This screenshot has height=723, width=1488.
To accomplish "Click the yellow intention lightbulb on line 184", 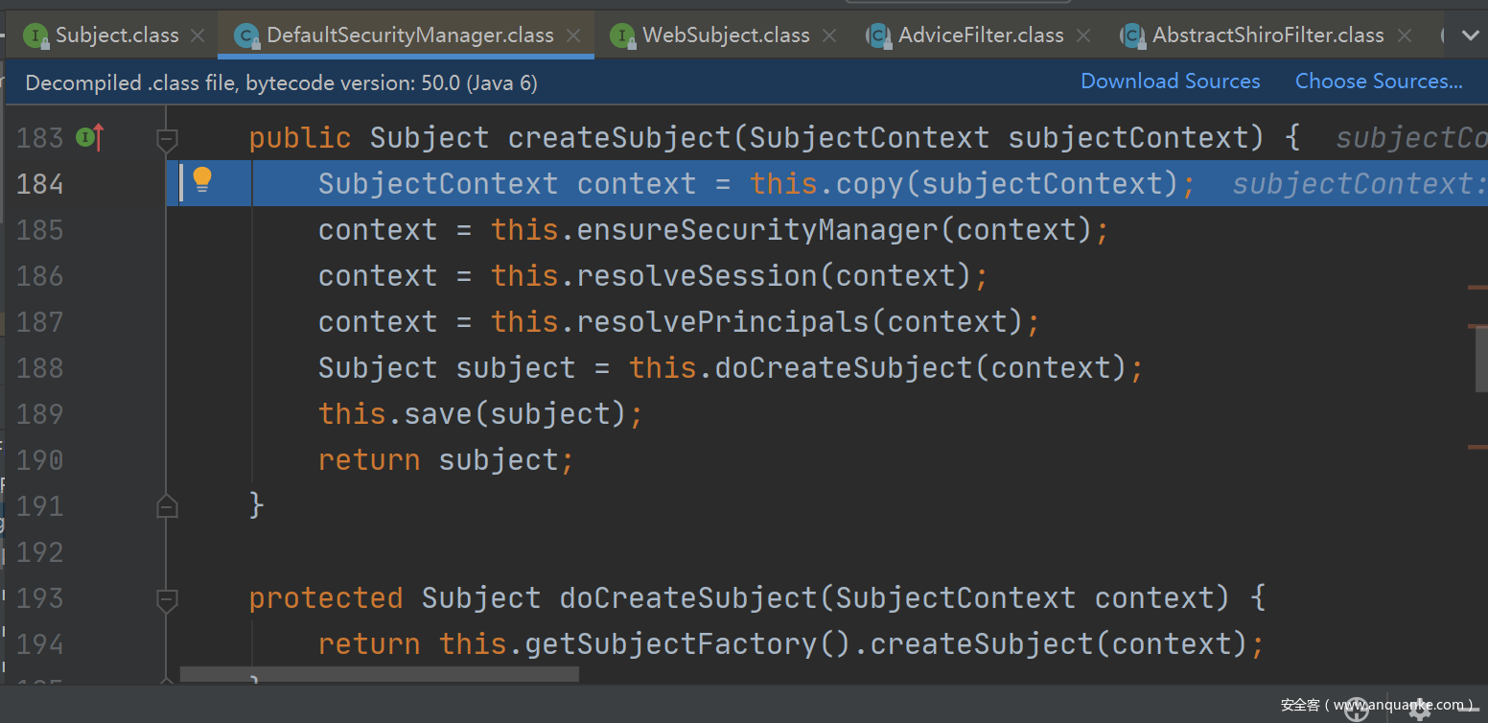I will (201, 179).
